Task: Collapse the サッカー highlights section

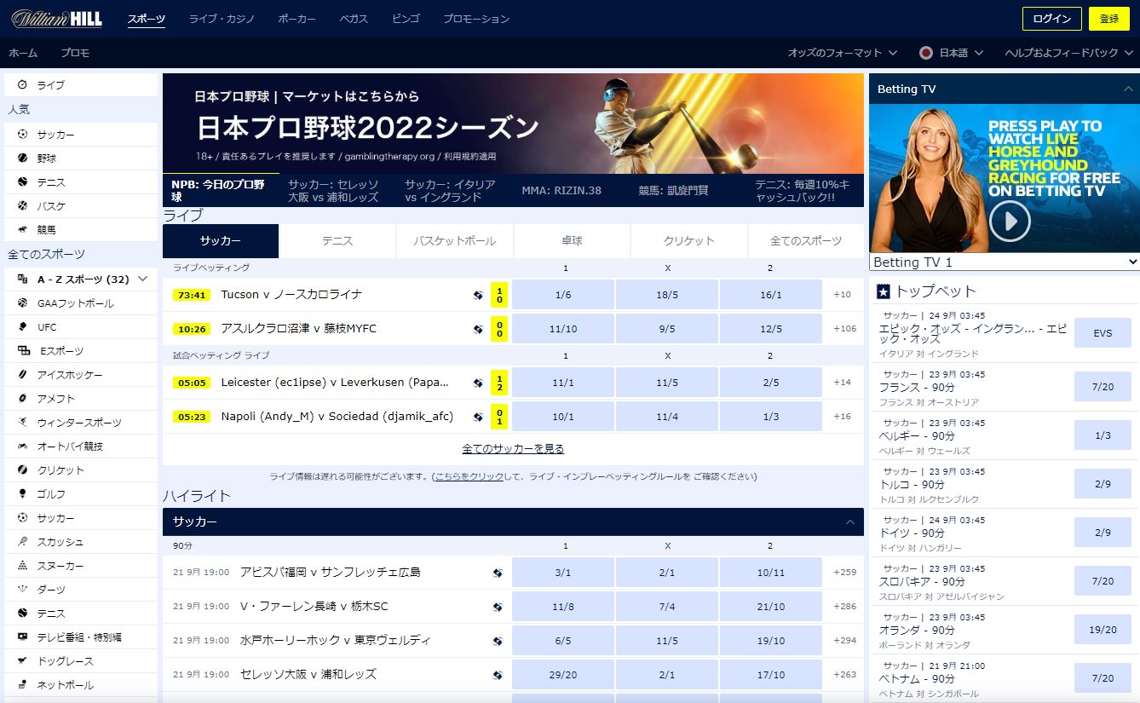Action: point(849,521)
